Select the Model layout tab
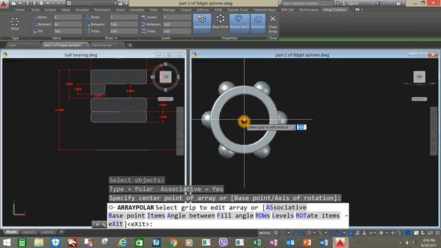 pos(12,232)
